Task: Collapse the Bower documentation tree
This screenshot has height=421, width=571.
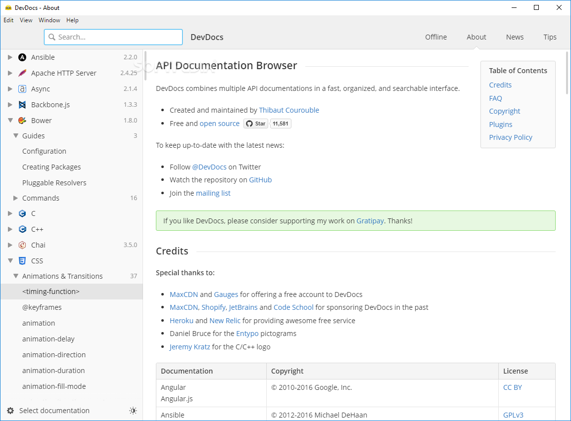Action: click(x=10, y=121)
